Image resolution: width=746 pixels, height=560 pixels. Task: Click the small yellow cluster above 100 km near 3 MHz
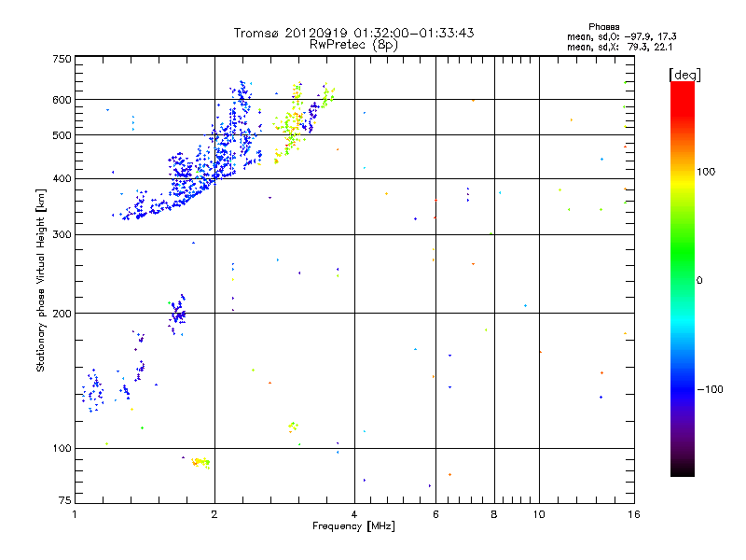tap(293, 427)
